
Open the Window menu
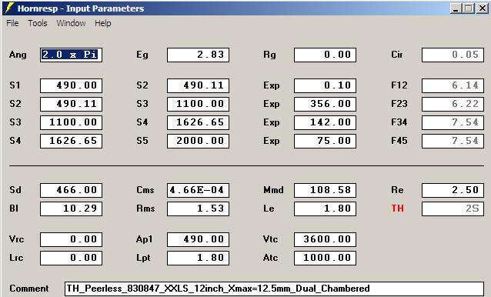coord(71,23)
